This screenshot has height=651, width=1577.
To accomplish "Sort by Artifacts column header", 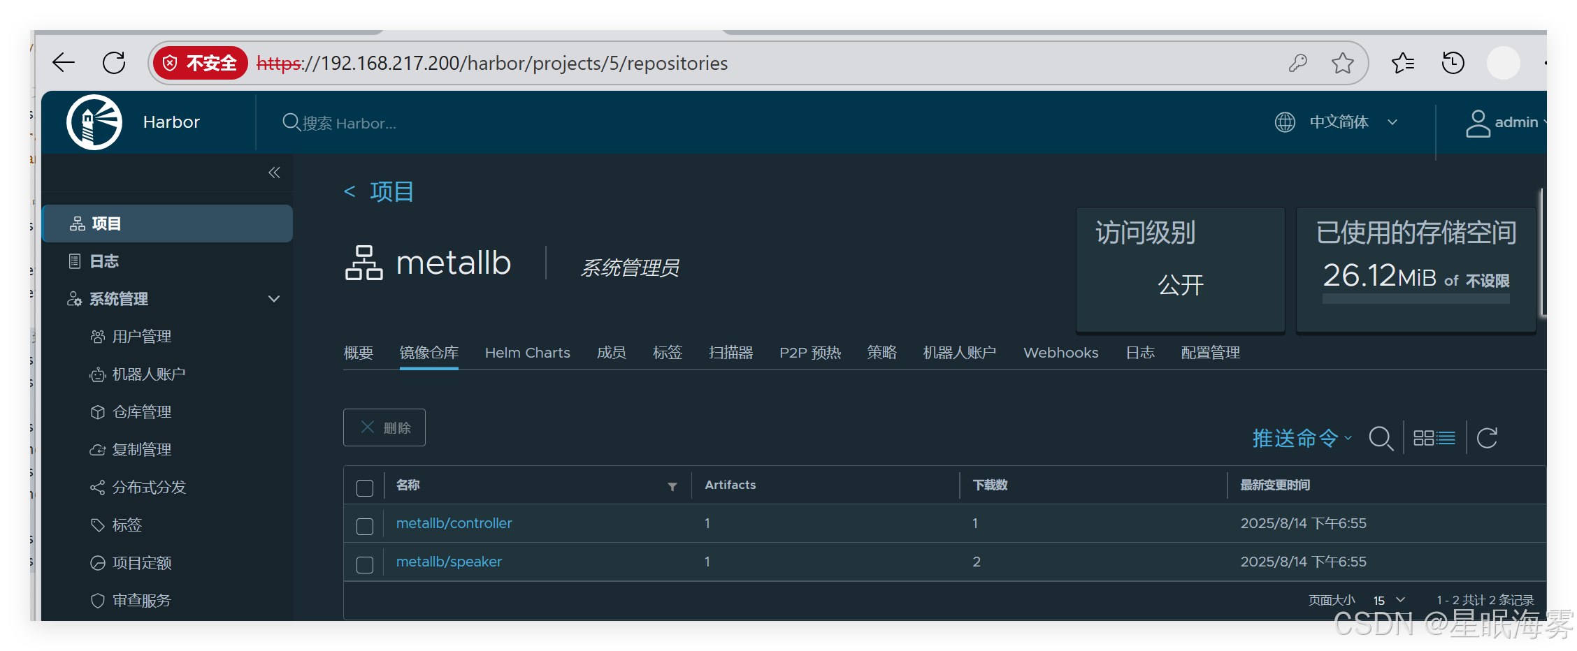I will tap(730, 485).
